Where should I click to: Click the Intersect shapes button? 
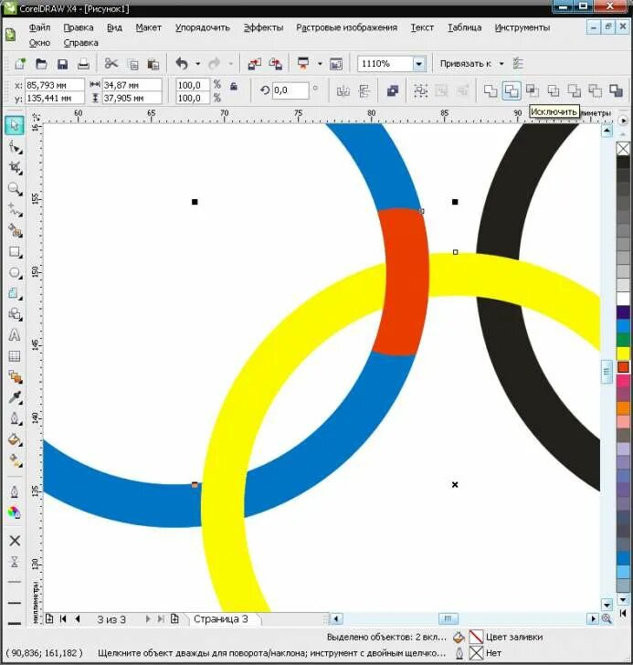tap(533, 90)
